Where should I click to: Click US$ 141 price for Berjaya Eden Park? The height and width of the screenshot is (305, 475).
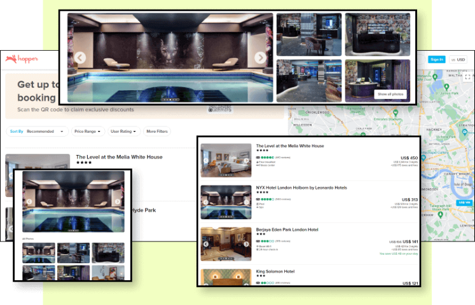[x=410, y=241]
